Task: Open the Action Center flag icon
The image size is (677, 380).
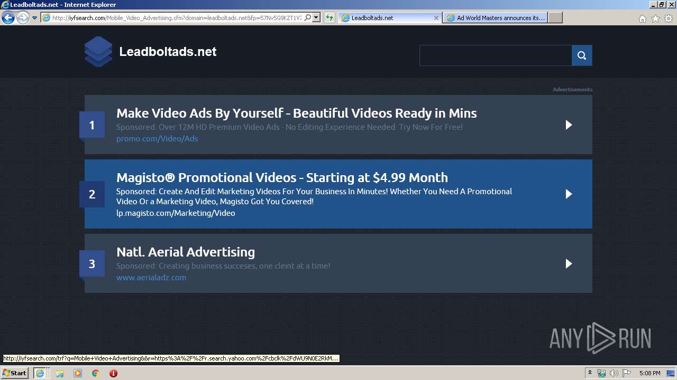Action: click(626, 373)
